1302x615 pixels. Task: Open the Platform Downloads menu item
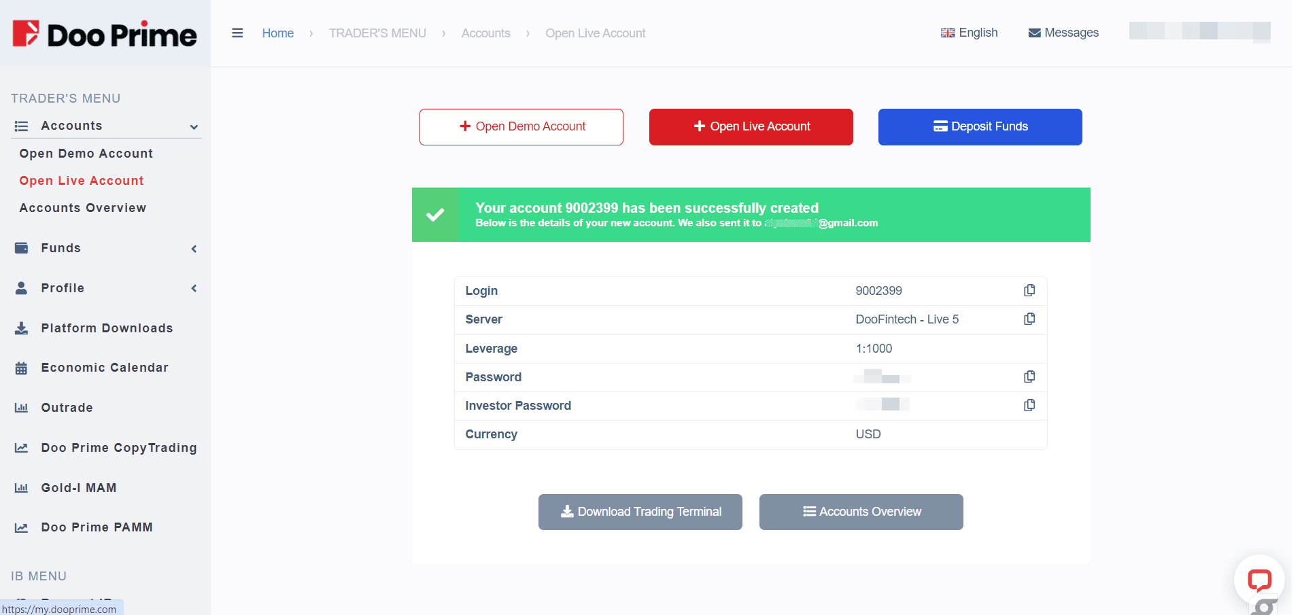(107, 328)
